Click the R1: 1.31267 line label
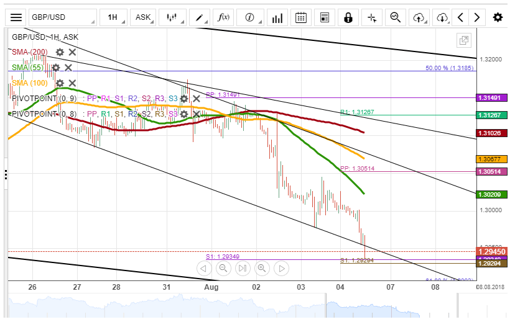Viewport: 515px width, 322px height. pyautogui.click(x=358, y=112)
